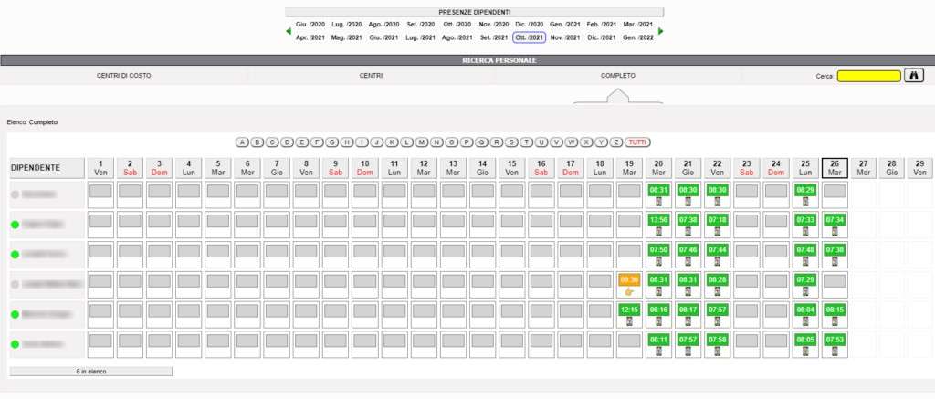The image size is (935, 399).
Task: Open badge icon below the 08:15 entry
Action: click(835, 321)
